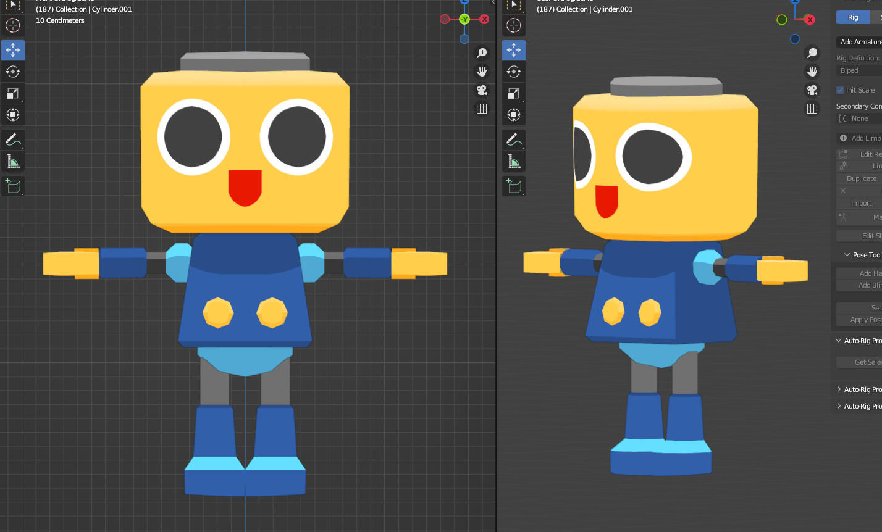Select the Move tool in left viewport
This screenshot has width=882, height=532.
point(12,49)
